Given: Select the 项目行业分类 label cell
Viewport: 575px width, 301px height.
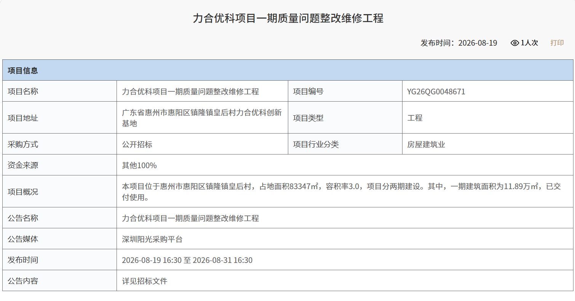Looking at the screenshot, I should pos(345,144).
